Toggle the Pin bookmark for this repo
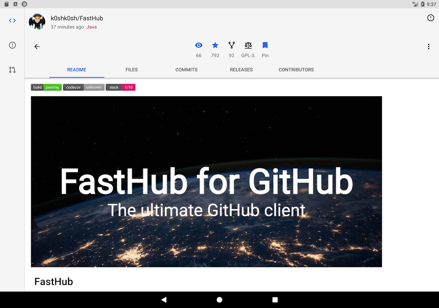The width and height of the screenshot is (439, 308). (265, 45)
